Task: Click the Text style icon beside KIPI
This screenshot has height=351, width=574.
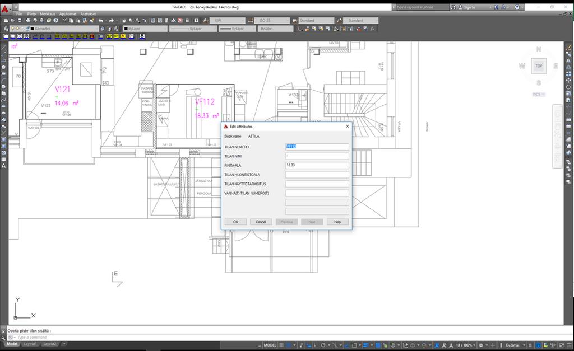Action: point(205,21)
